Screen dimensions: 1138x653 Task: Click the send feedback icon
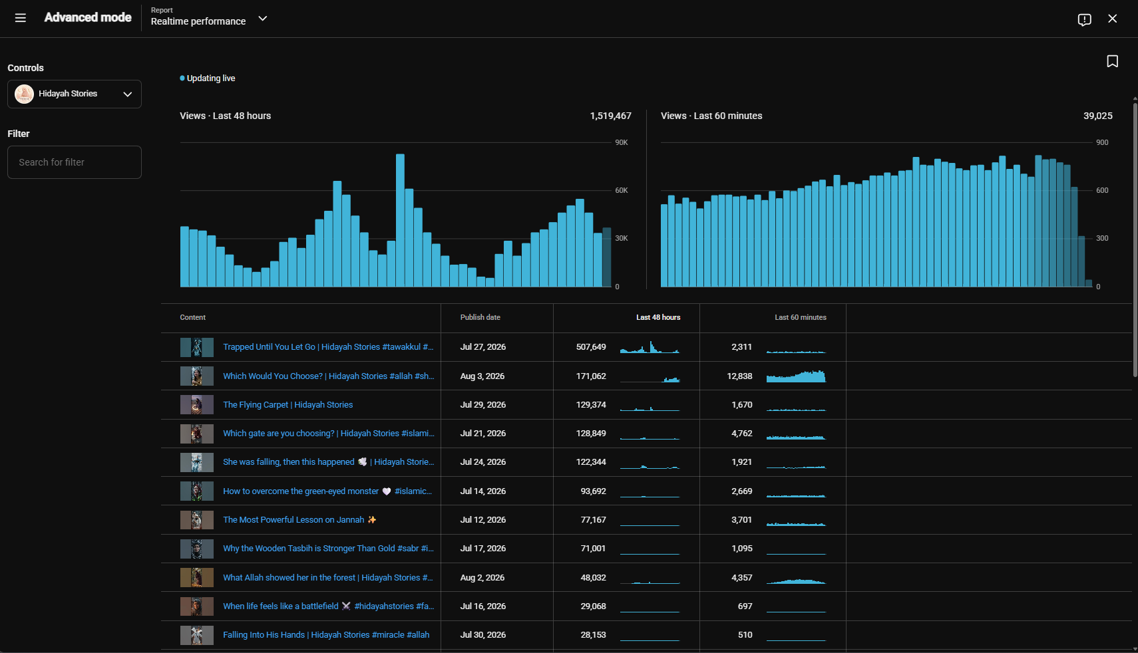[x=1084, y=19]
